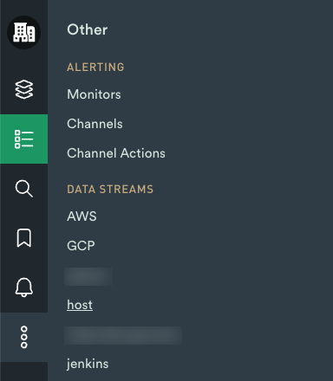Image resolution: width=333 pixels, height=381 pixels.
Task: Click the three-dots more icon
Action: (24, 337)
